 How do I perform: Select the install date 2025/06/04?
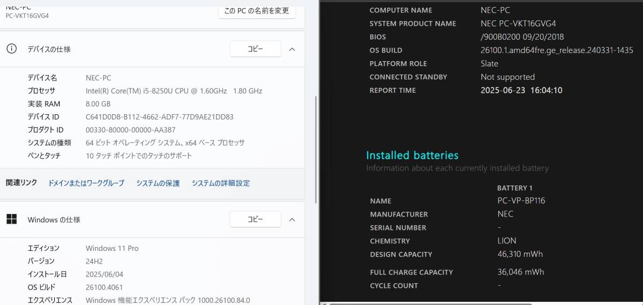[104, 274]
